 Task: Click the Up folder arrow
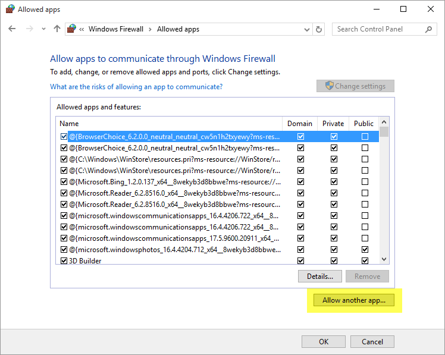click(x=57, y=29)
